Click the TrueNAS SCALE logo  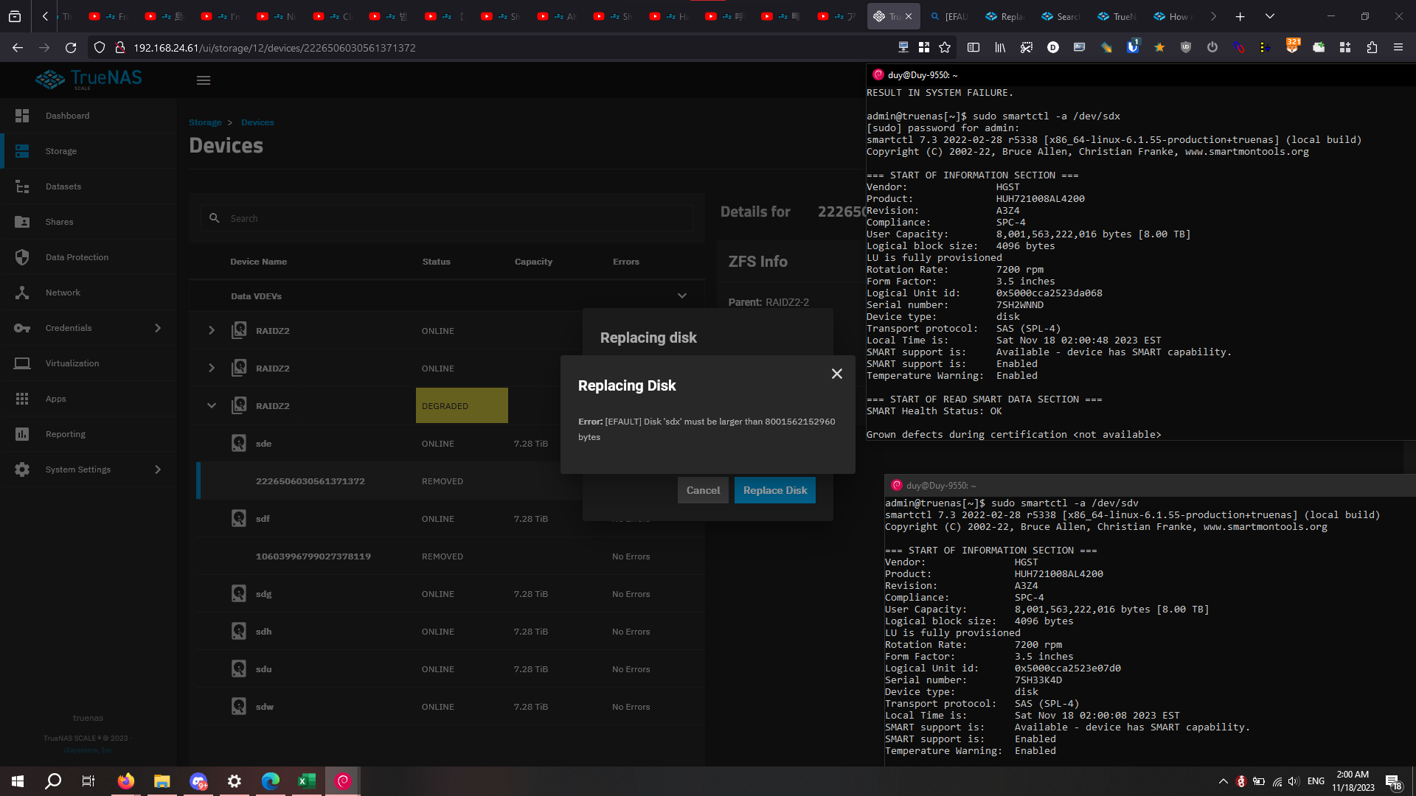[x=88, y=79]
